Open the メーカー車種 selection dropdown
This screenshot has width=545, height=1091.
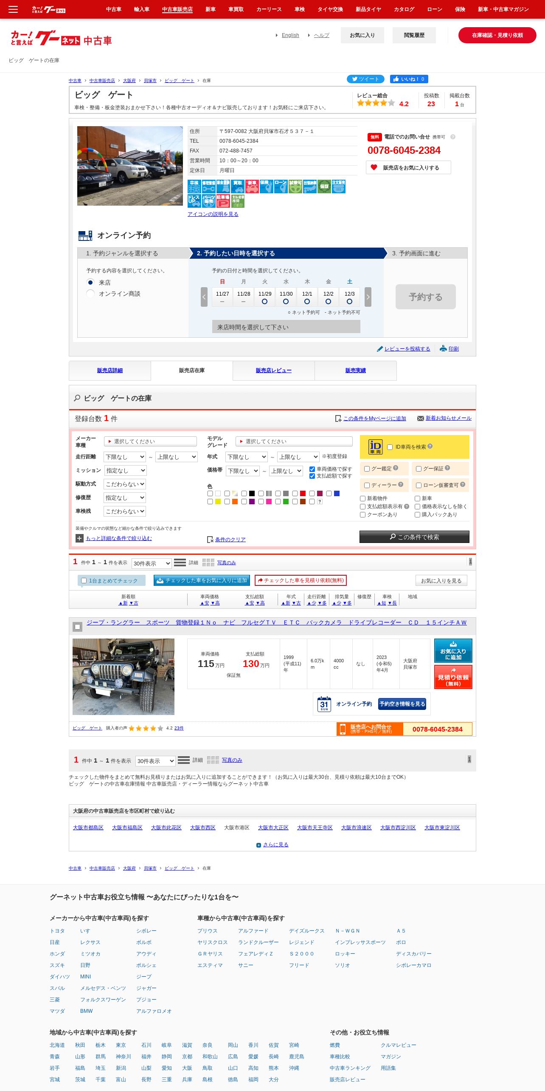click(150, 441)
